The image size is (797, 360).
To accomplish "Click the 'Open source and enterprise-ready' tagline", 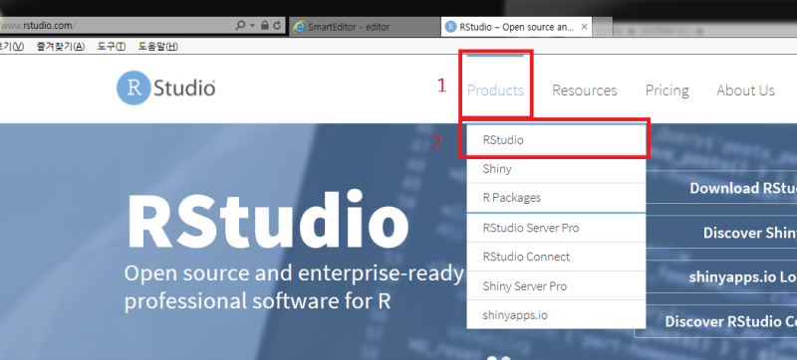I will coord(294,273).
